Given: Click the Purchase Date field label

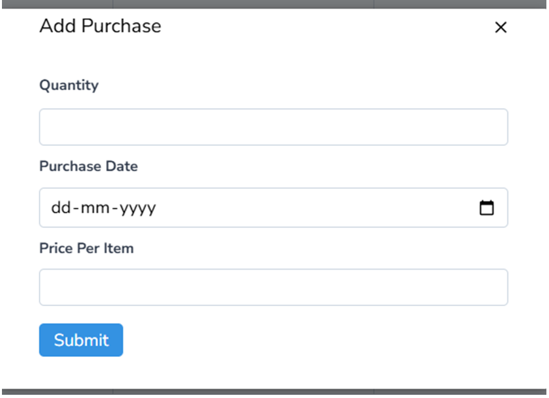Looking at the screenshot, I should [89, 166].
